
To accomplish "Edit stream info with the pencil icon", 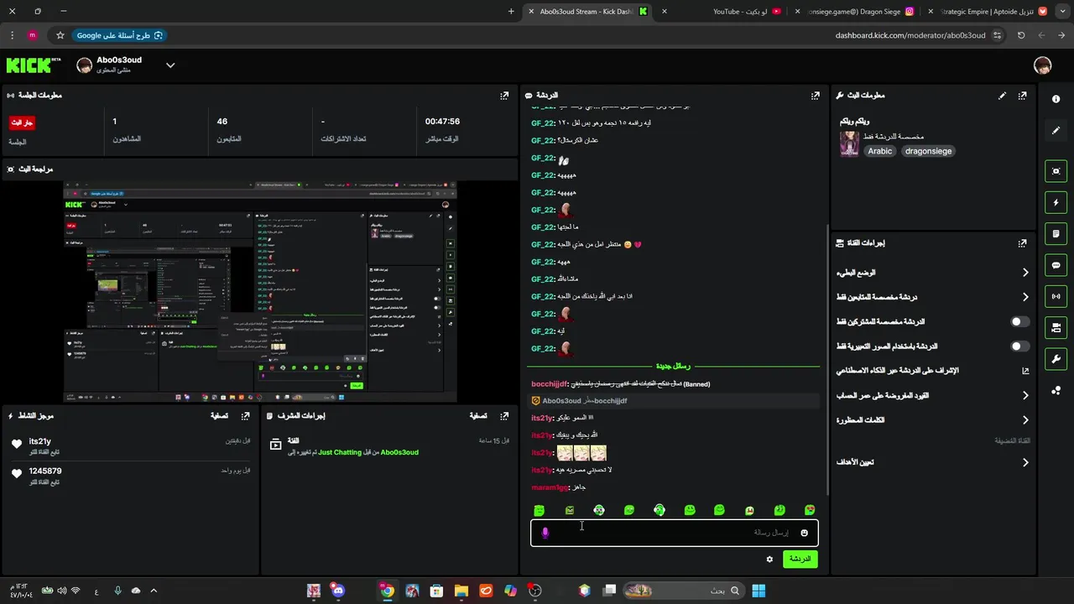I will (1002, 96).
